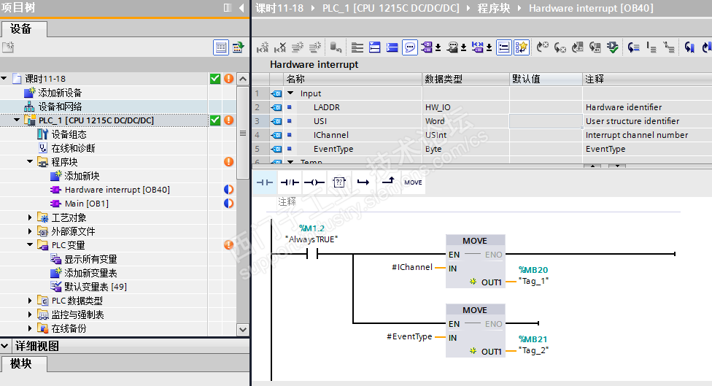Click the orange warning icon in 程序块 row
The width and height of the screenshot is (712, 386).
(x=229, y=162)
